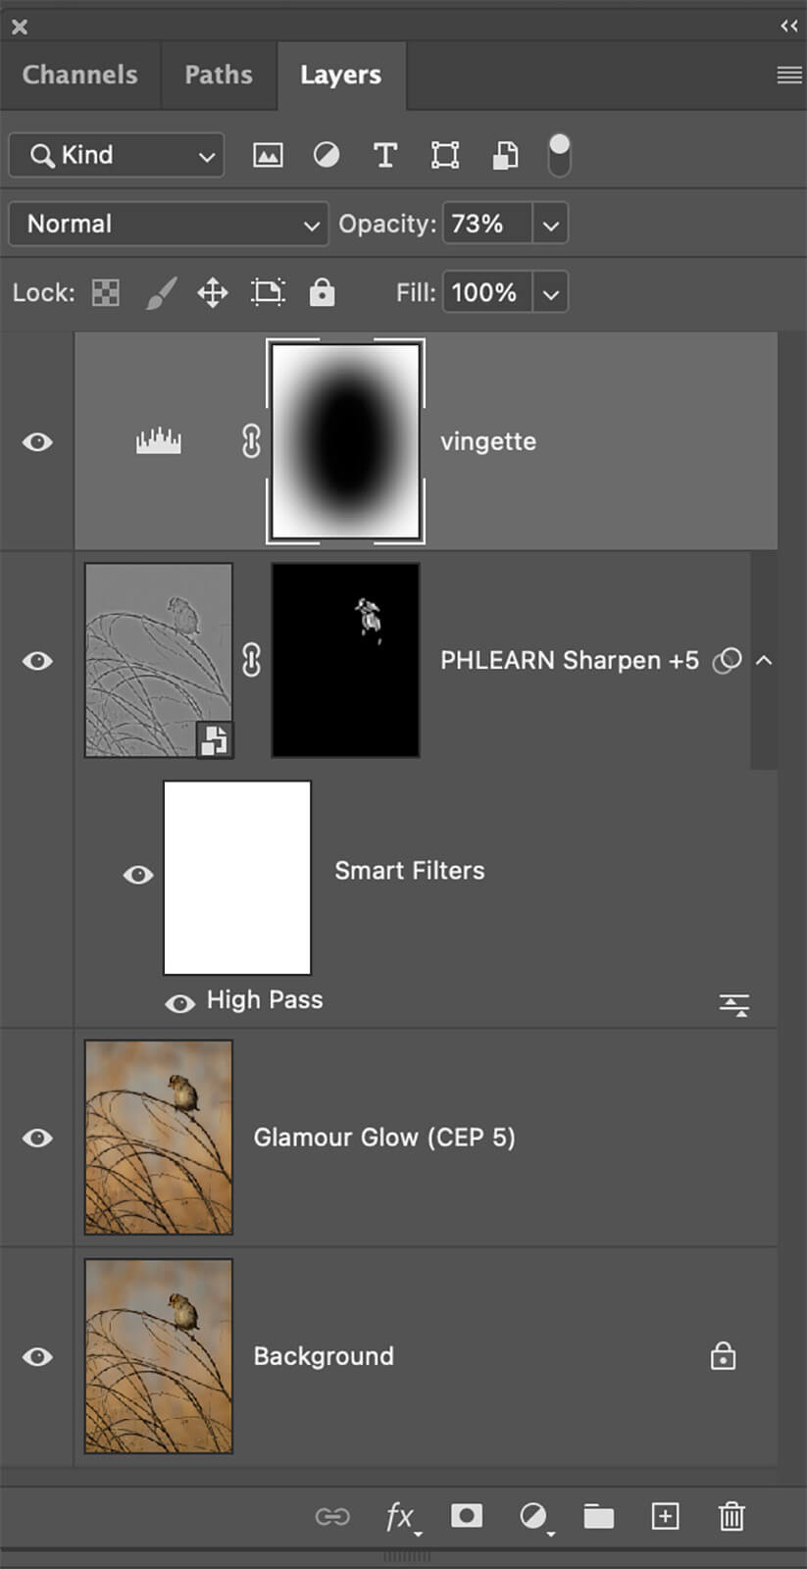
Task: Hide the Background layer
Action: point(37,1357)
